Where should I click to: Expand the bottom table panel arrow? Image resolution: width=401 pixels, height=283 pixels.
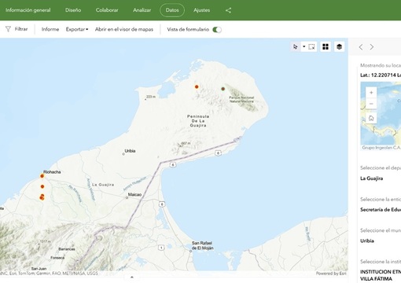click(132, 277)
